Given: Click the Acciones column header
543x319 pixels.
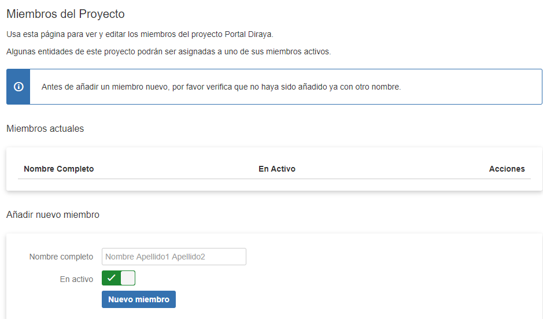Looking at the screenshot, I should coord(507,169).
